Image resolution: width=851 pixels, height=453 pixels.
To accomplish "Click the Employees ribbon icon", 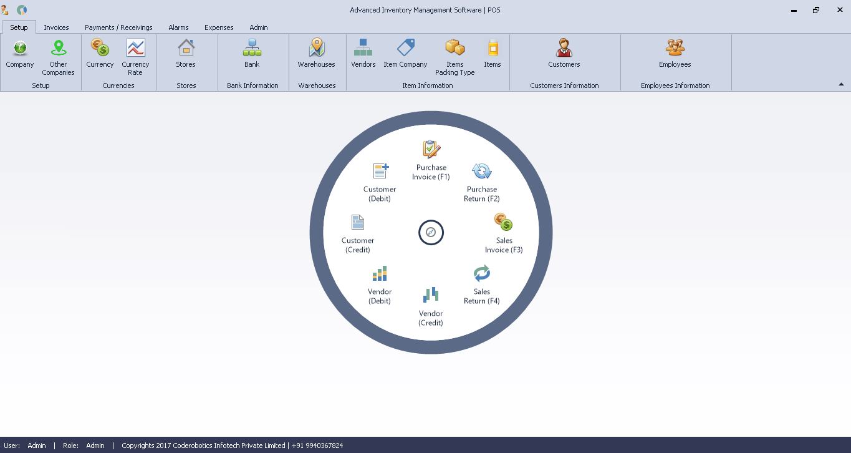I will coord(675,49).
